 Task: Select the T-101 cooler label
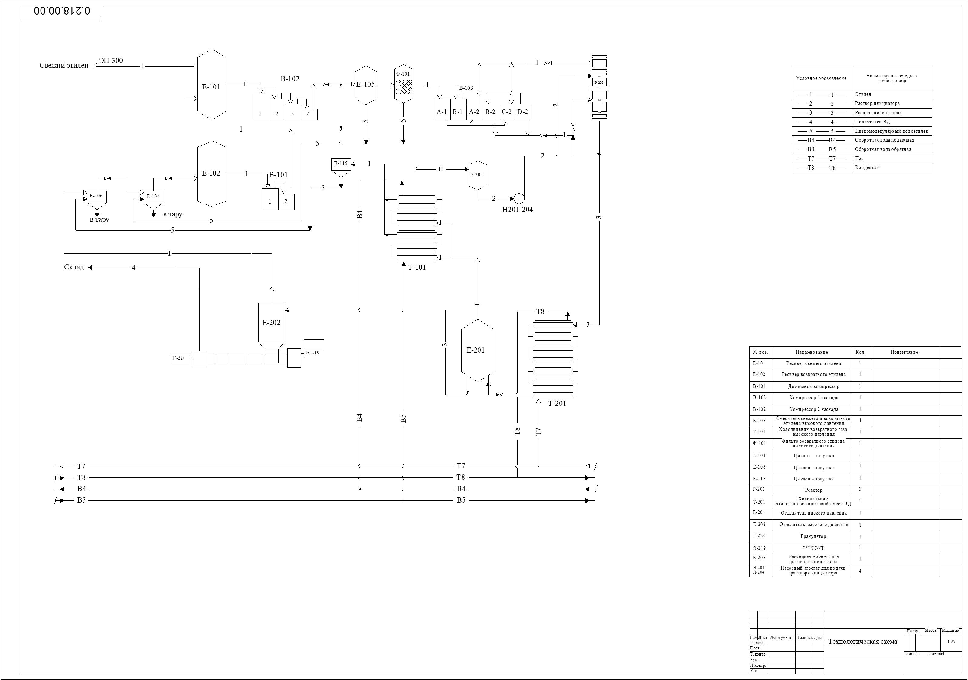pos(417,268)
